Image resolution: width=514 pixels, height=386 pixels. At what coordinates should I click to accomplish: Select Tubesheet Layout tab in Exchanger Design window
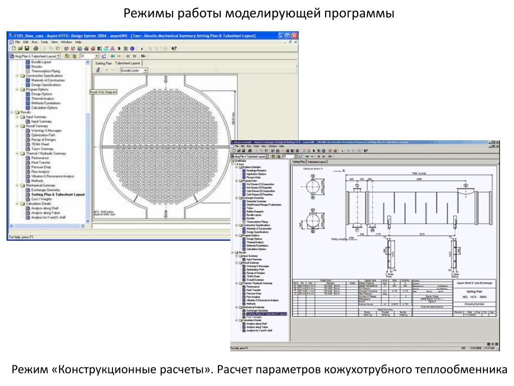[317, 161]
